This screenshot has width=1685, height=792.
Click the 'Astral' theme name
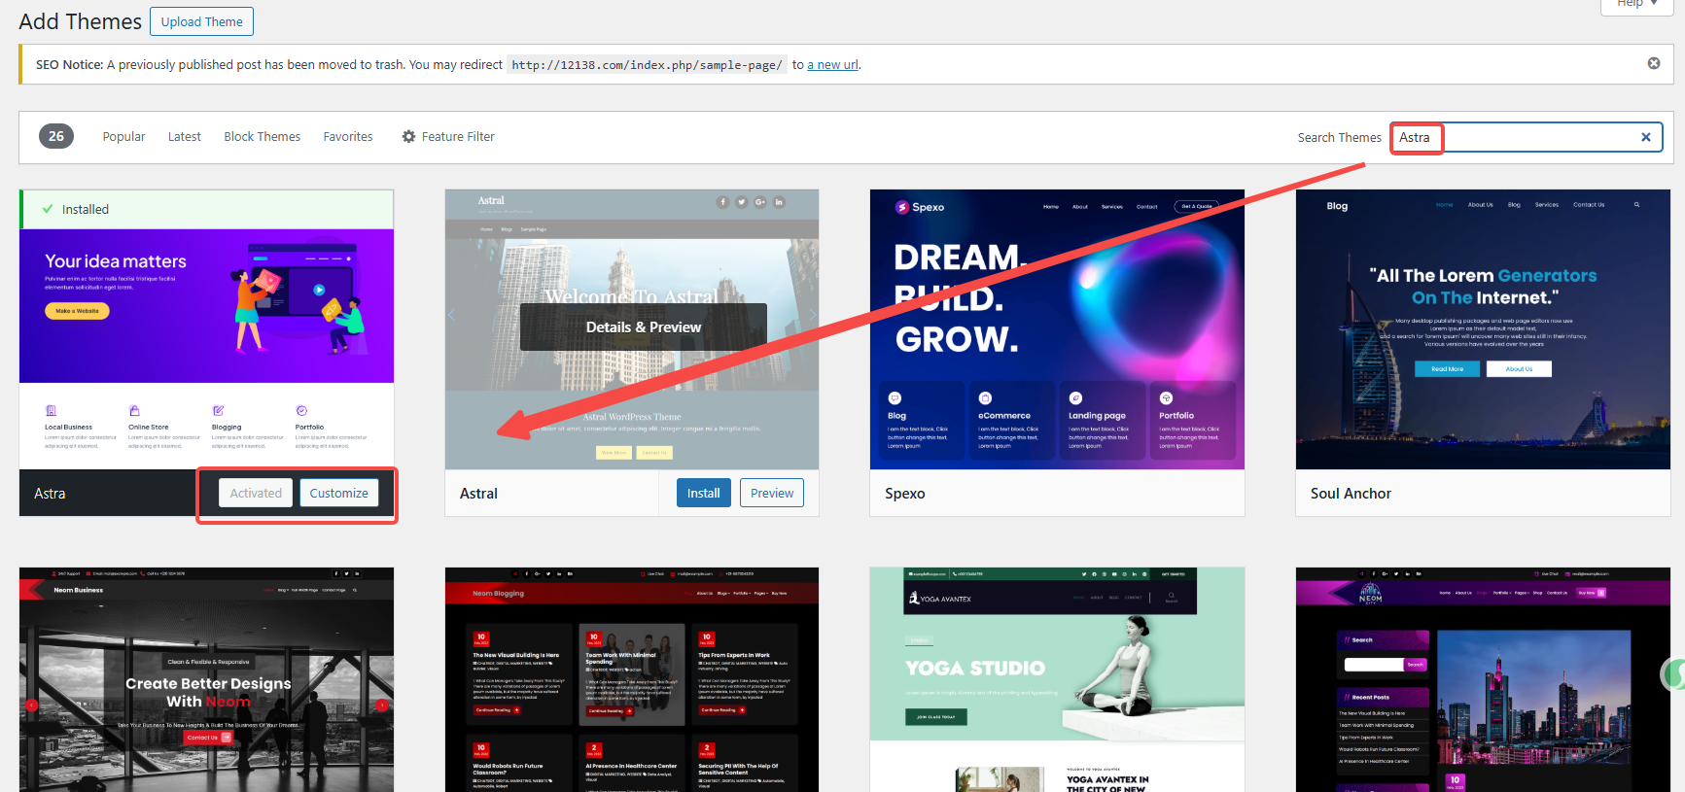point(478,494)
